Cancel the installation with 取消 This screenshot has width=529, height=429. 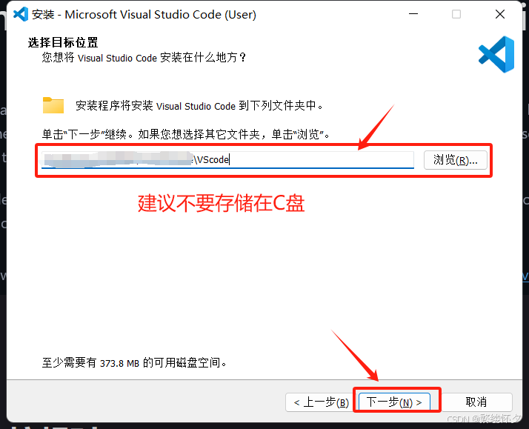[x=476, y=402]
